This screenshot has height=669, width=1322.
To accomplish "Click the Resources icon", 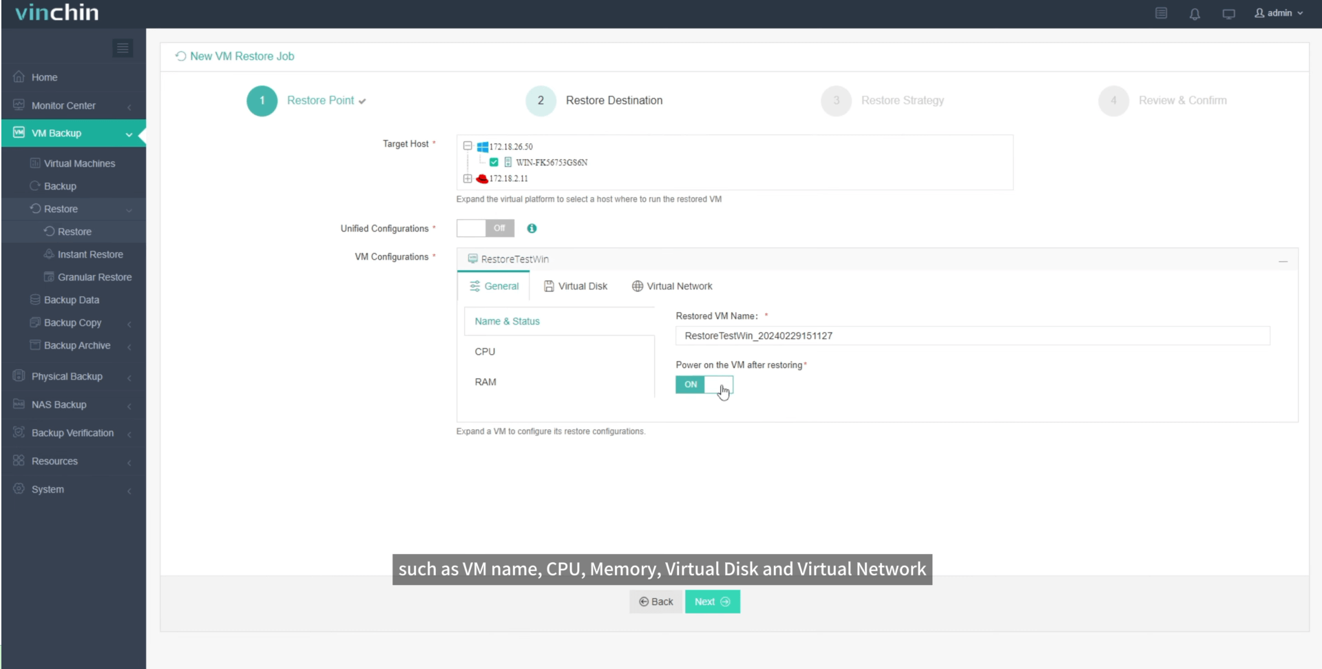I will pos(19,460).
